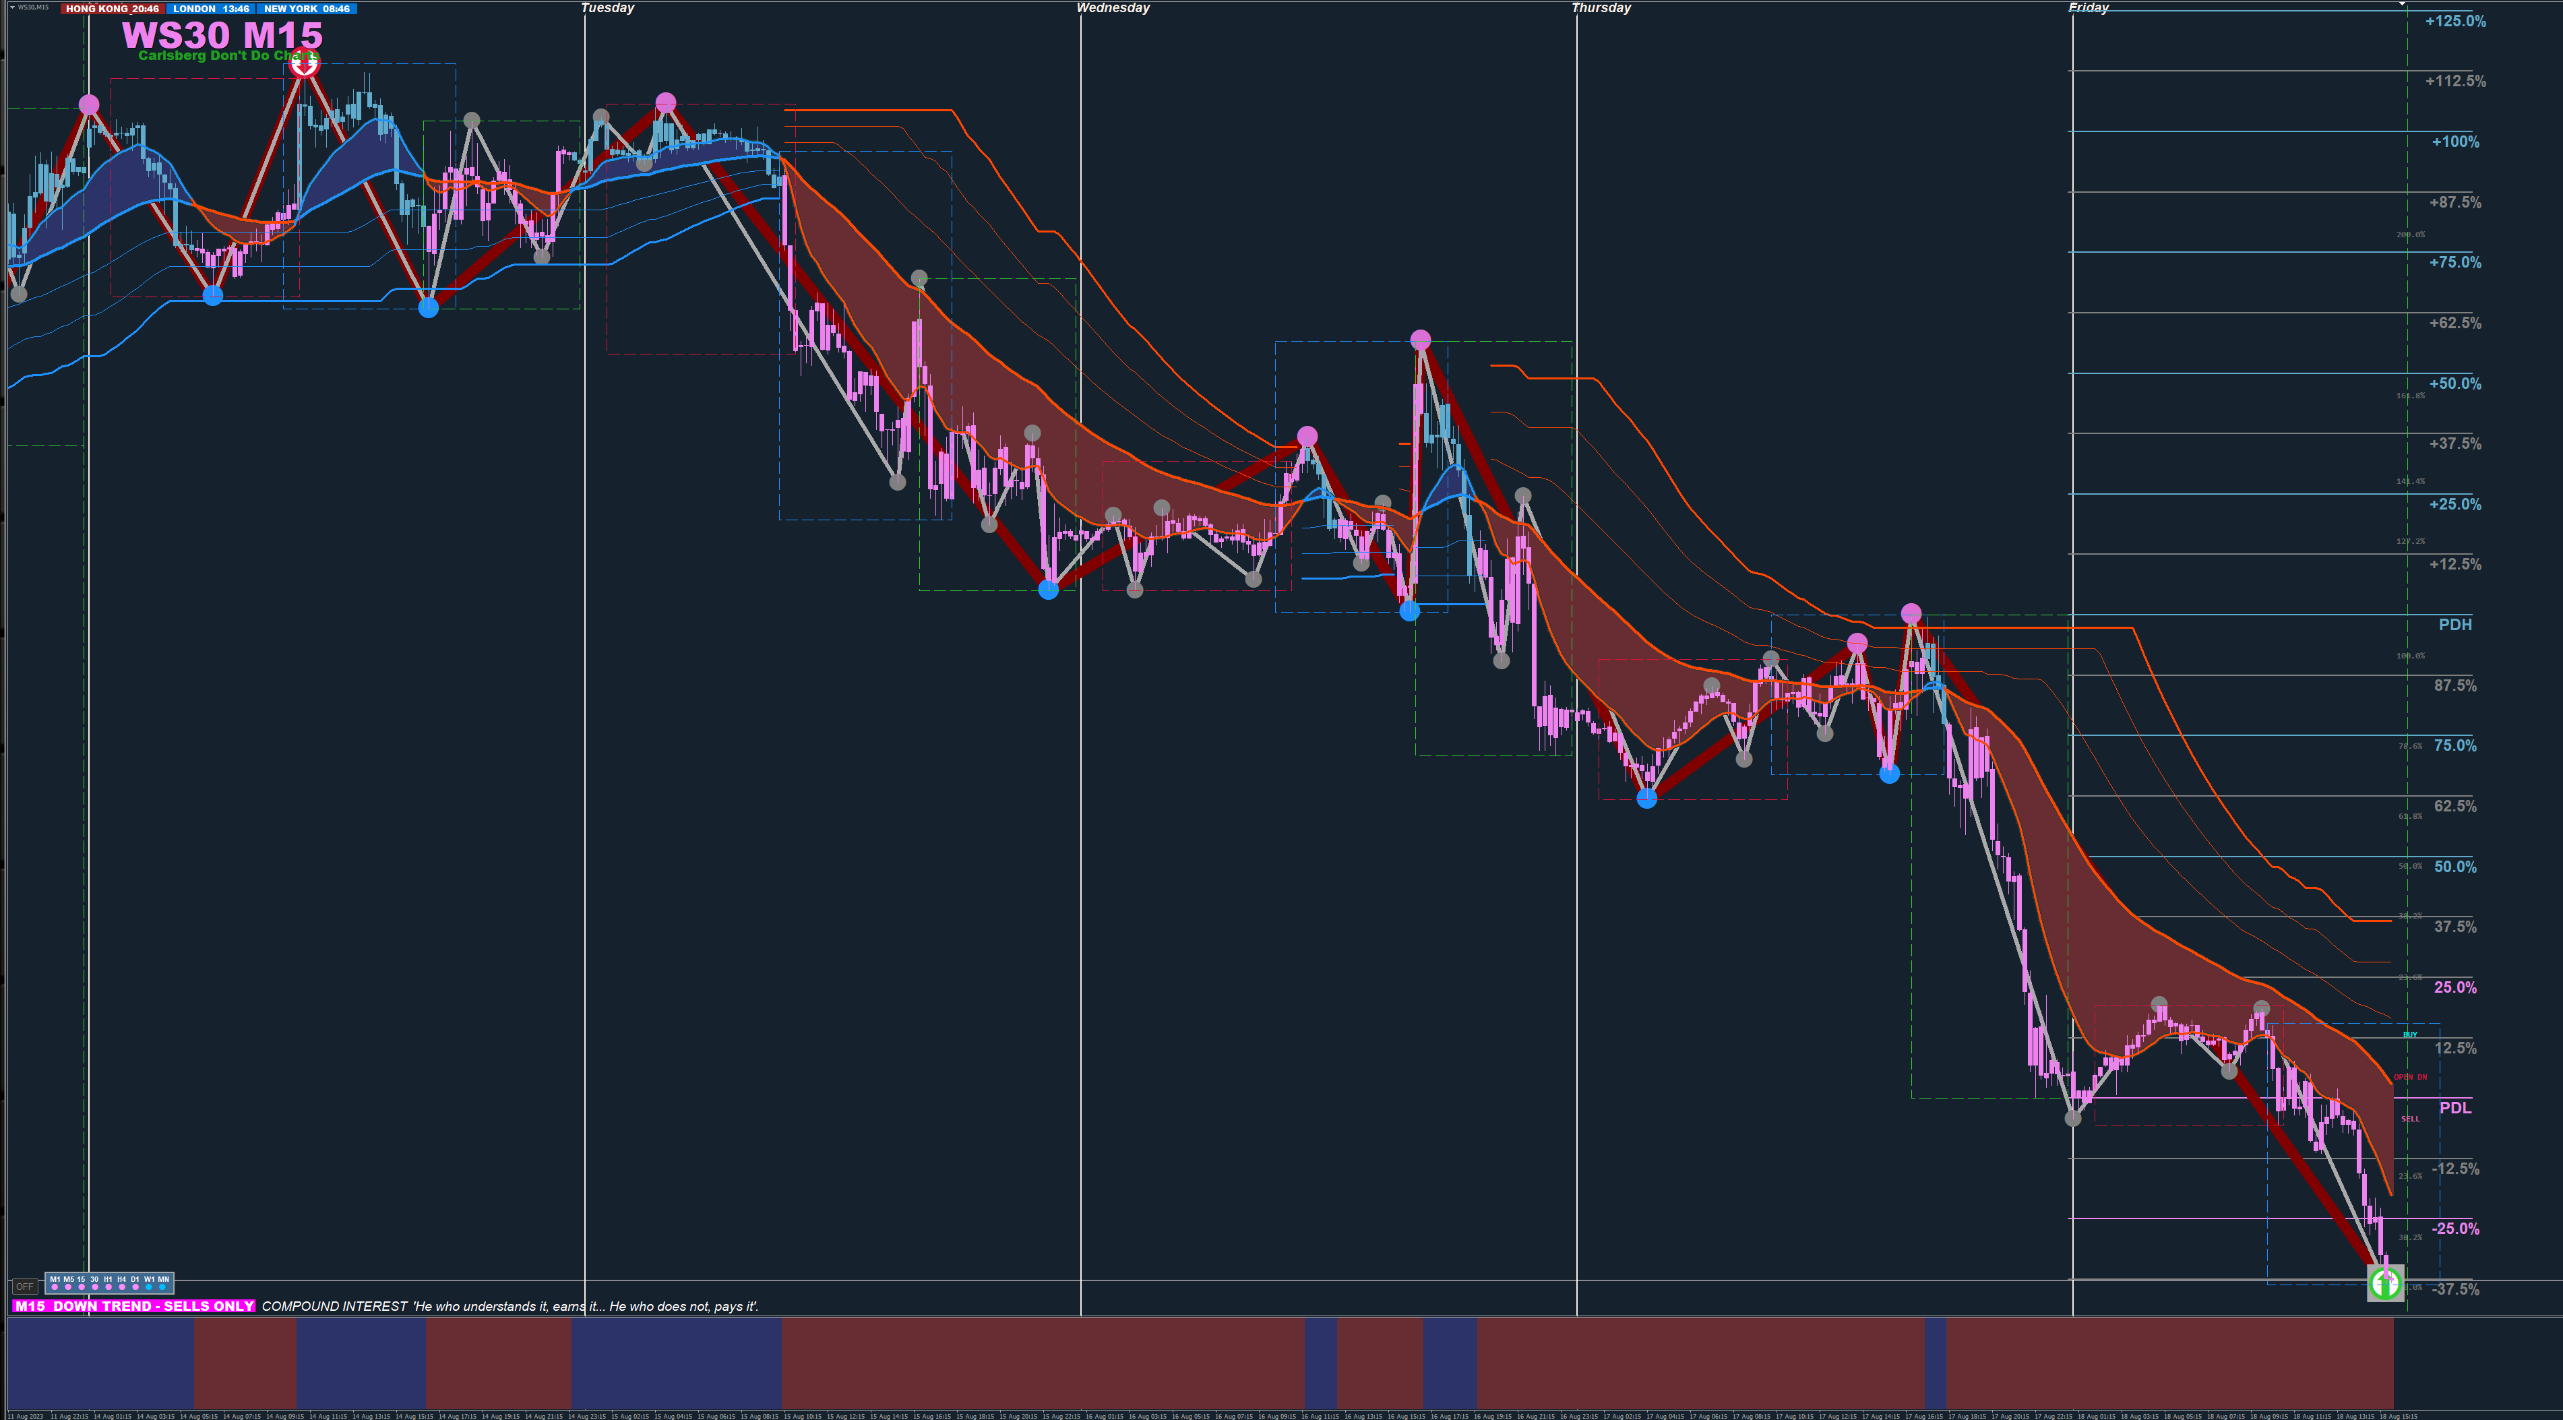Image resolution: width=2563 pixels, height=1420 pixels.
Task: Open the WS30,M15 chart dropdown arrow
Action: (x=12, y=7)
